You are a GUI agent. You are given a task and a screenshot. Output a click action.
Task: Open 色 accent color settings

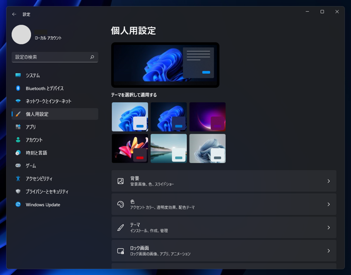(224, 204)
